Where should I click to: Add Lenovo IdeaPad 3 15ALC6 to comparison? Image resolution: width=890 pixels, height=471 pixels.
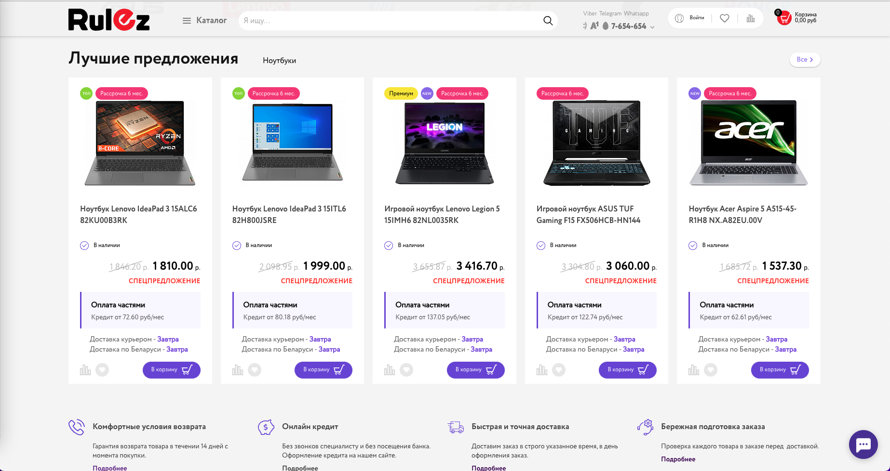85,370
